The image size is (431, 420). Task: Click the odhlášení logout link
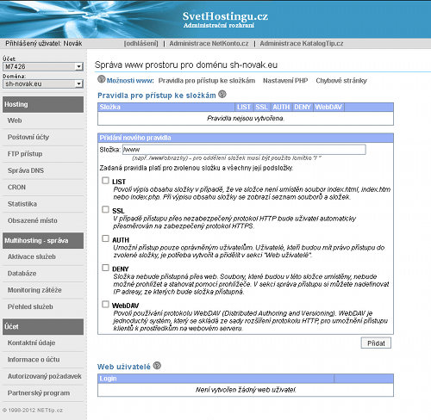pos(141,44)
